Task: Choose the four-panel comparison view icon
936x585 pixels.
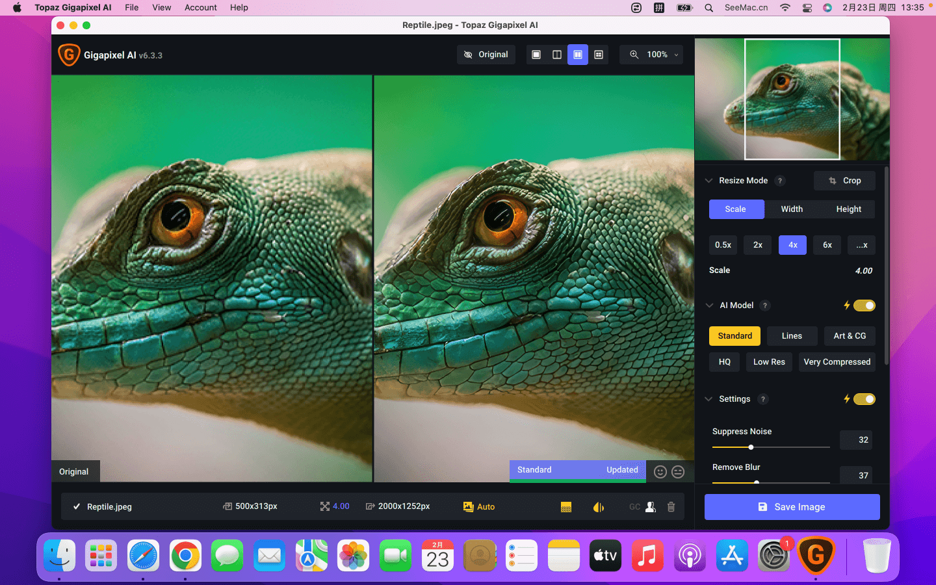Action: [x=599, y=55]
